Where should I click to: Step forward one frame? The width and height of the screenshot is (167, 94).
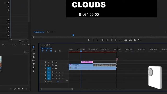click(x=116, y=40)
